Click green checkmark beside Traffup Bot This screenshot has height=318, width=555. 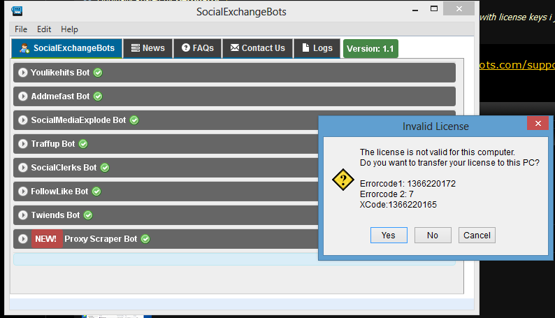[83, 143]
